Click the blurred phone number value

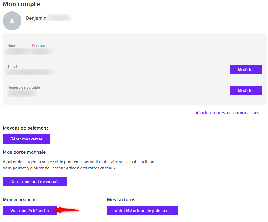coord(22,93)
